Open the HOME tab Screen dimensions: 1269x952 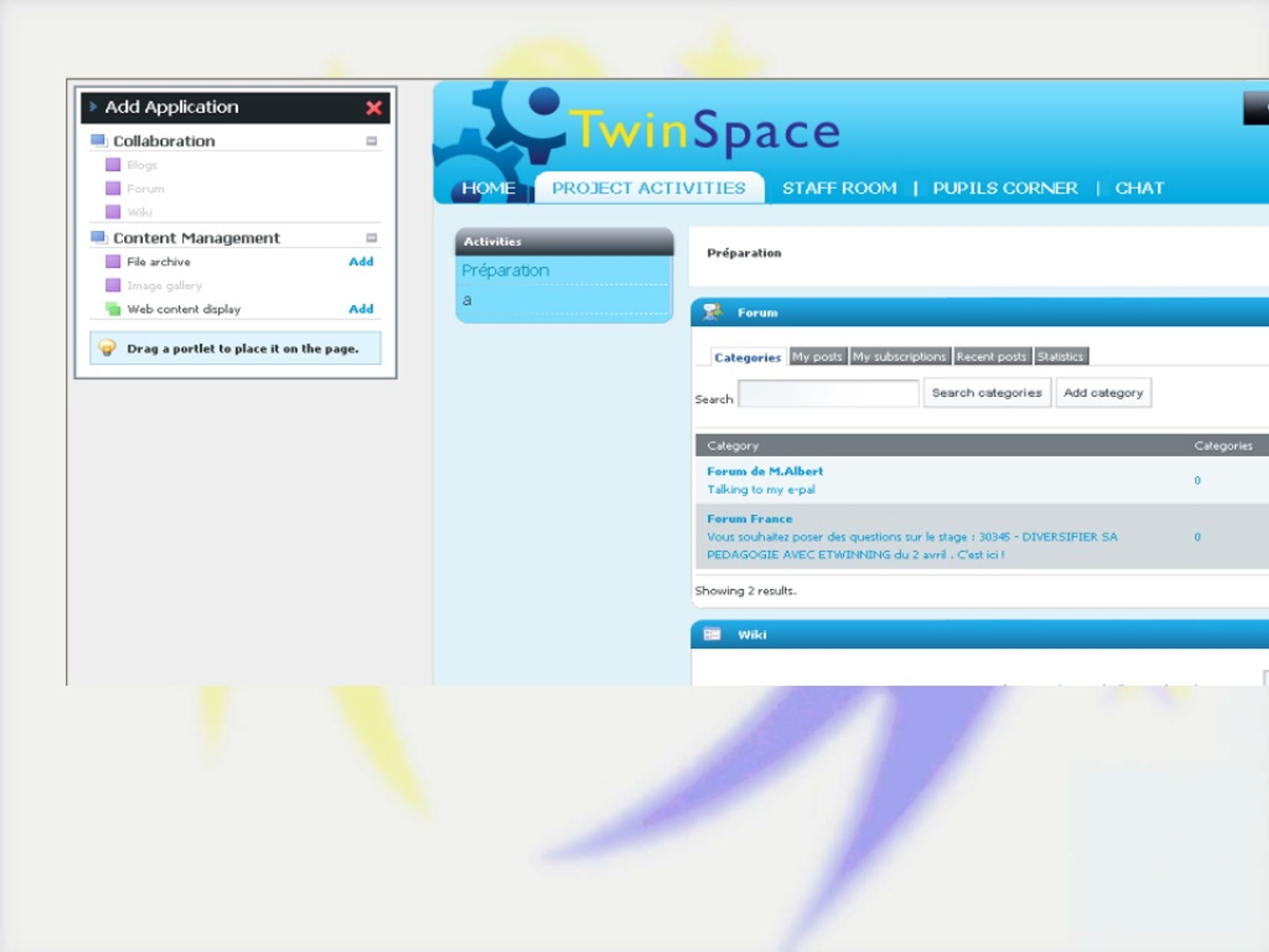click(488, 187)
